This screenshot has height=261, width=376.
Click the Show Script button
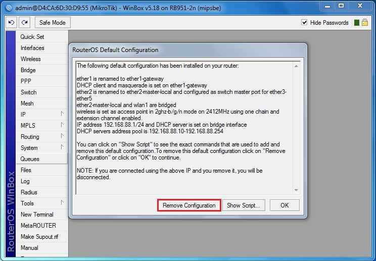[x=244, y=205]
